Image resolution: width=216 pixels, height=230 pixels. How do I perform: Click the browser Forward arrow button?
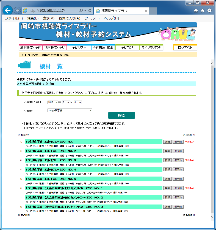(17, 11)
